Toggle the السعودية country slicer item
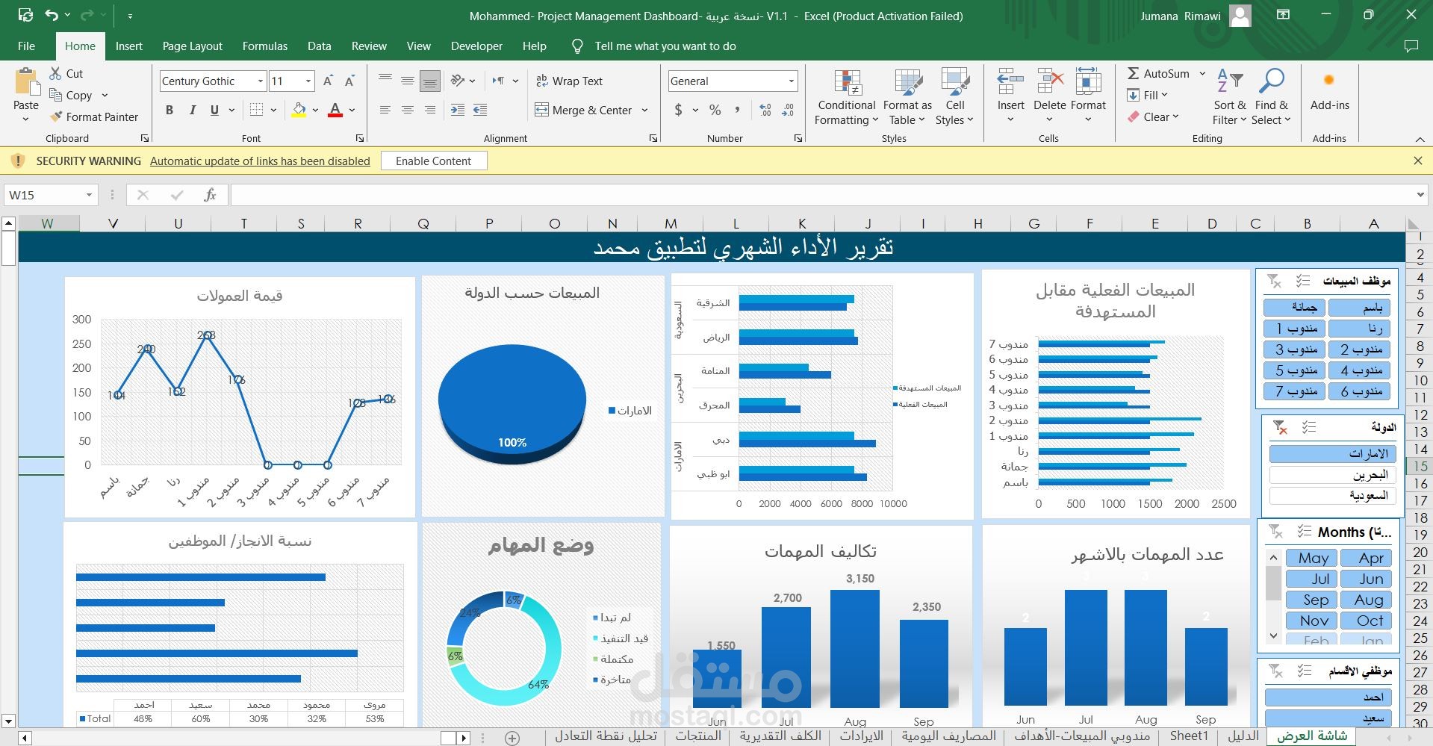Screen dimensions: 1433x746 click(x=1332, y=495)
